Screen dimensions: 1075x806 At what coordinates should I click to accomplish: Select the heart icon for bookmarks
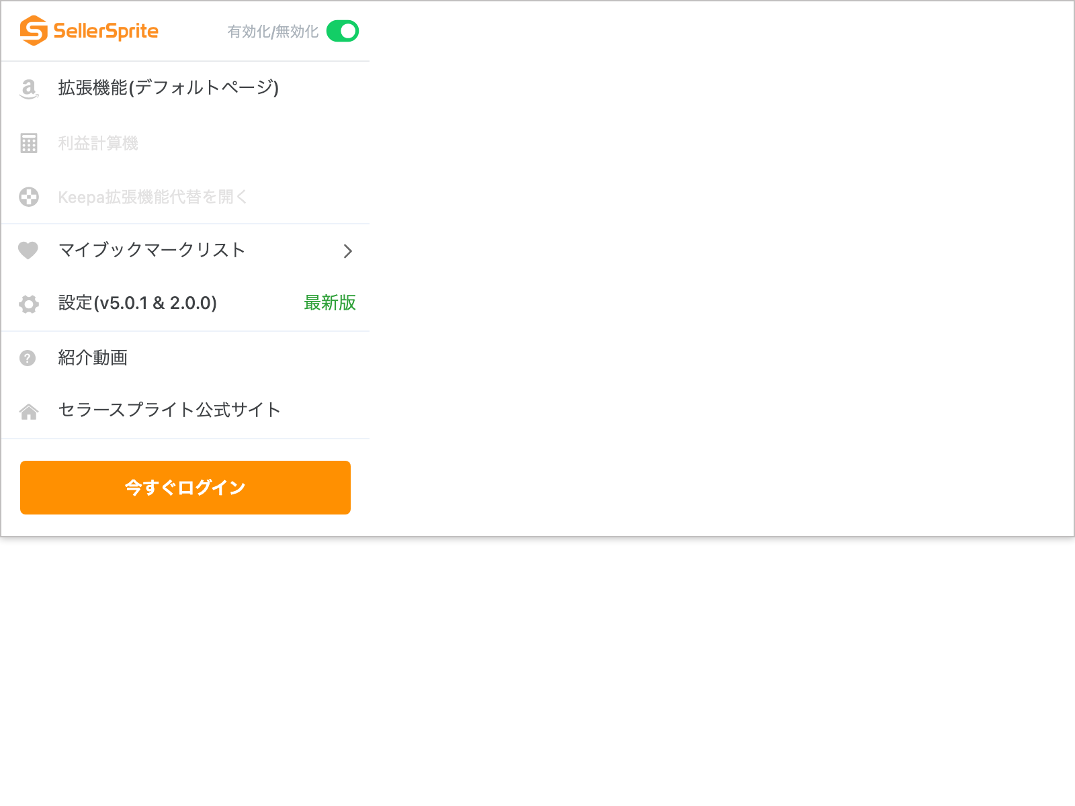[x=29, y=251]
